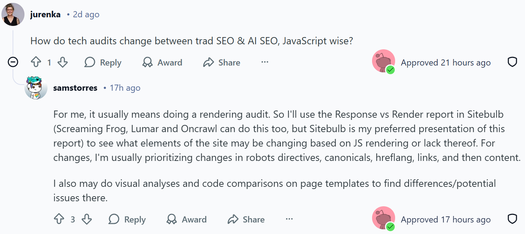This screenshot has width=525, height=234.
Task: Reply to samstorres's comment
Action: point(127,219)
